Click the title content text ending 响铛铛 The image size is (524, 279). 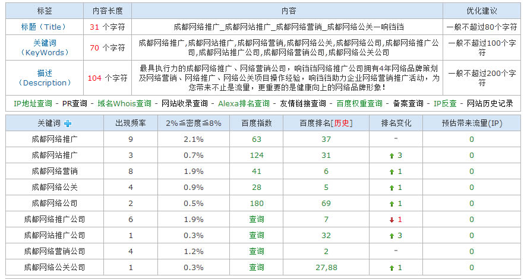[289, 27]
